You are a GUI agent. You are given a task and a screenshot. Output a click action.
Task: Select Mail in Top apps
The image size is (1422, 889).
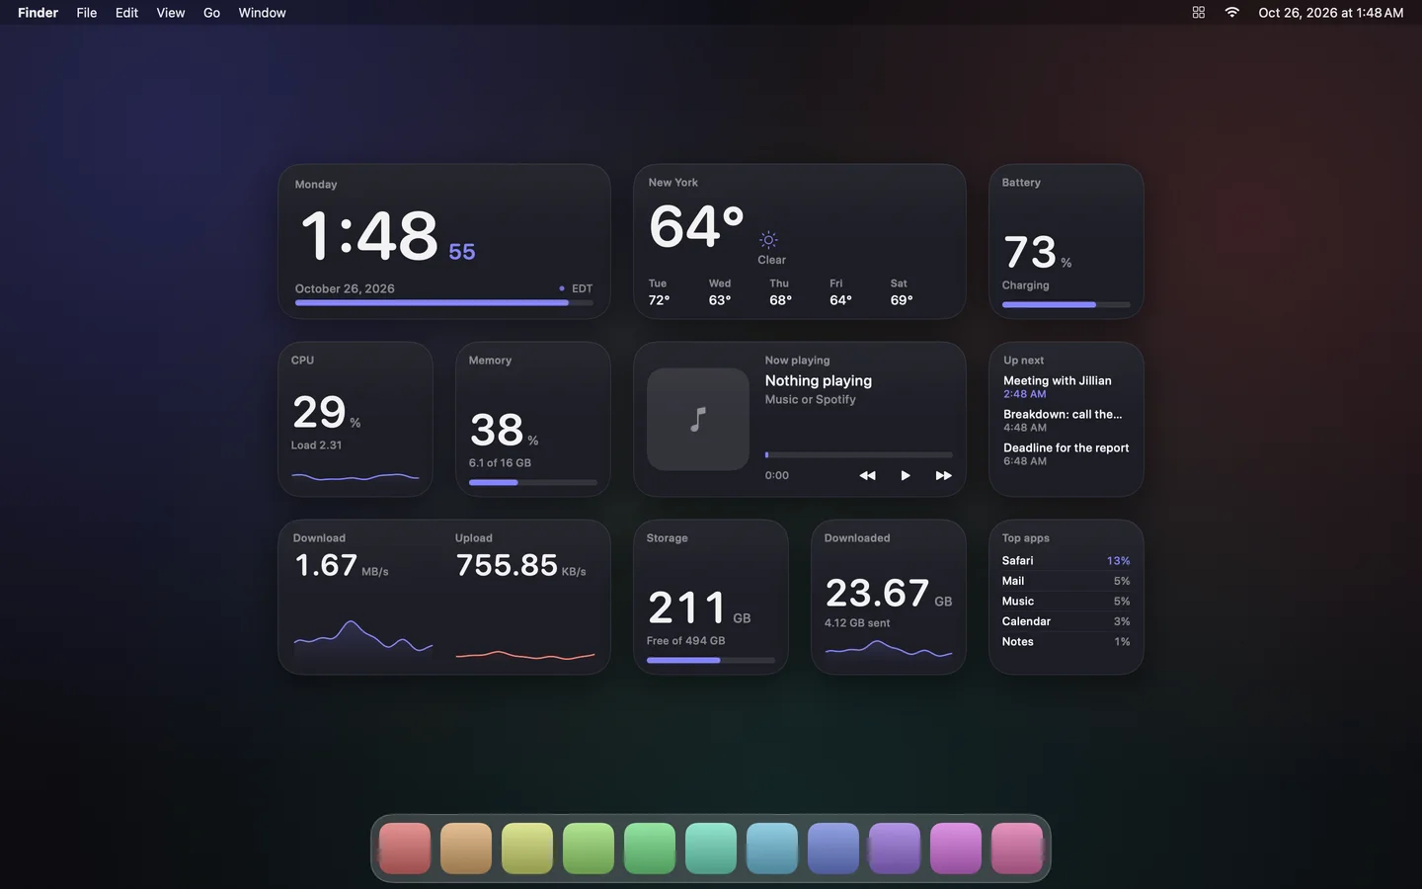click(x=1066, y=581)
